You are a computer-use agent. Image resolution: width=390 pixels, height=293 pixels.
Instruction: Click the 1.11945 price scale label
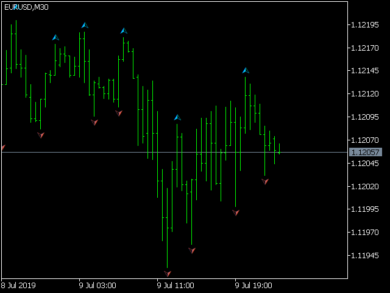[x=364, y=255]
